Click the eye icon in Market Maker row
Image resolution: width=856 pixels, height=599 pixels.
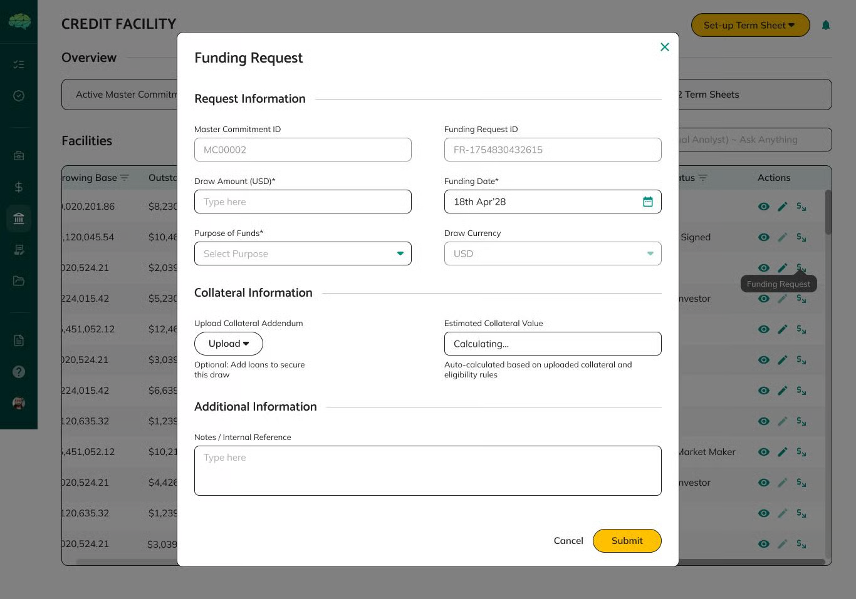(x=763, y=452)
